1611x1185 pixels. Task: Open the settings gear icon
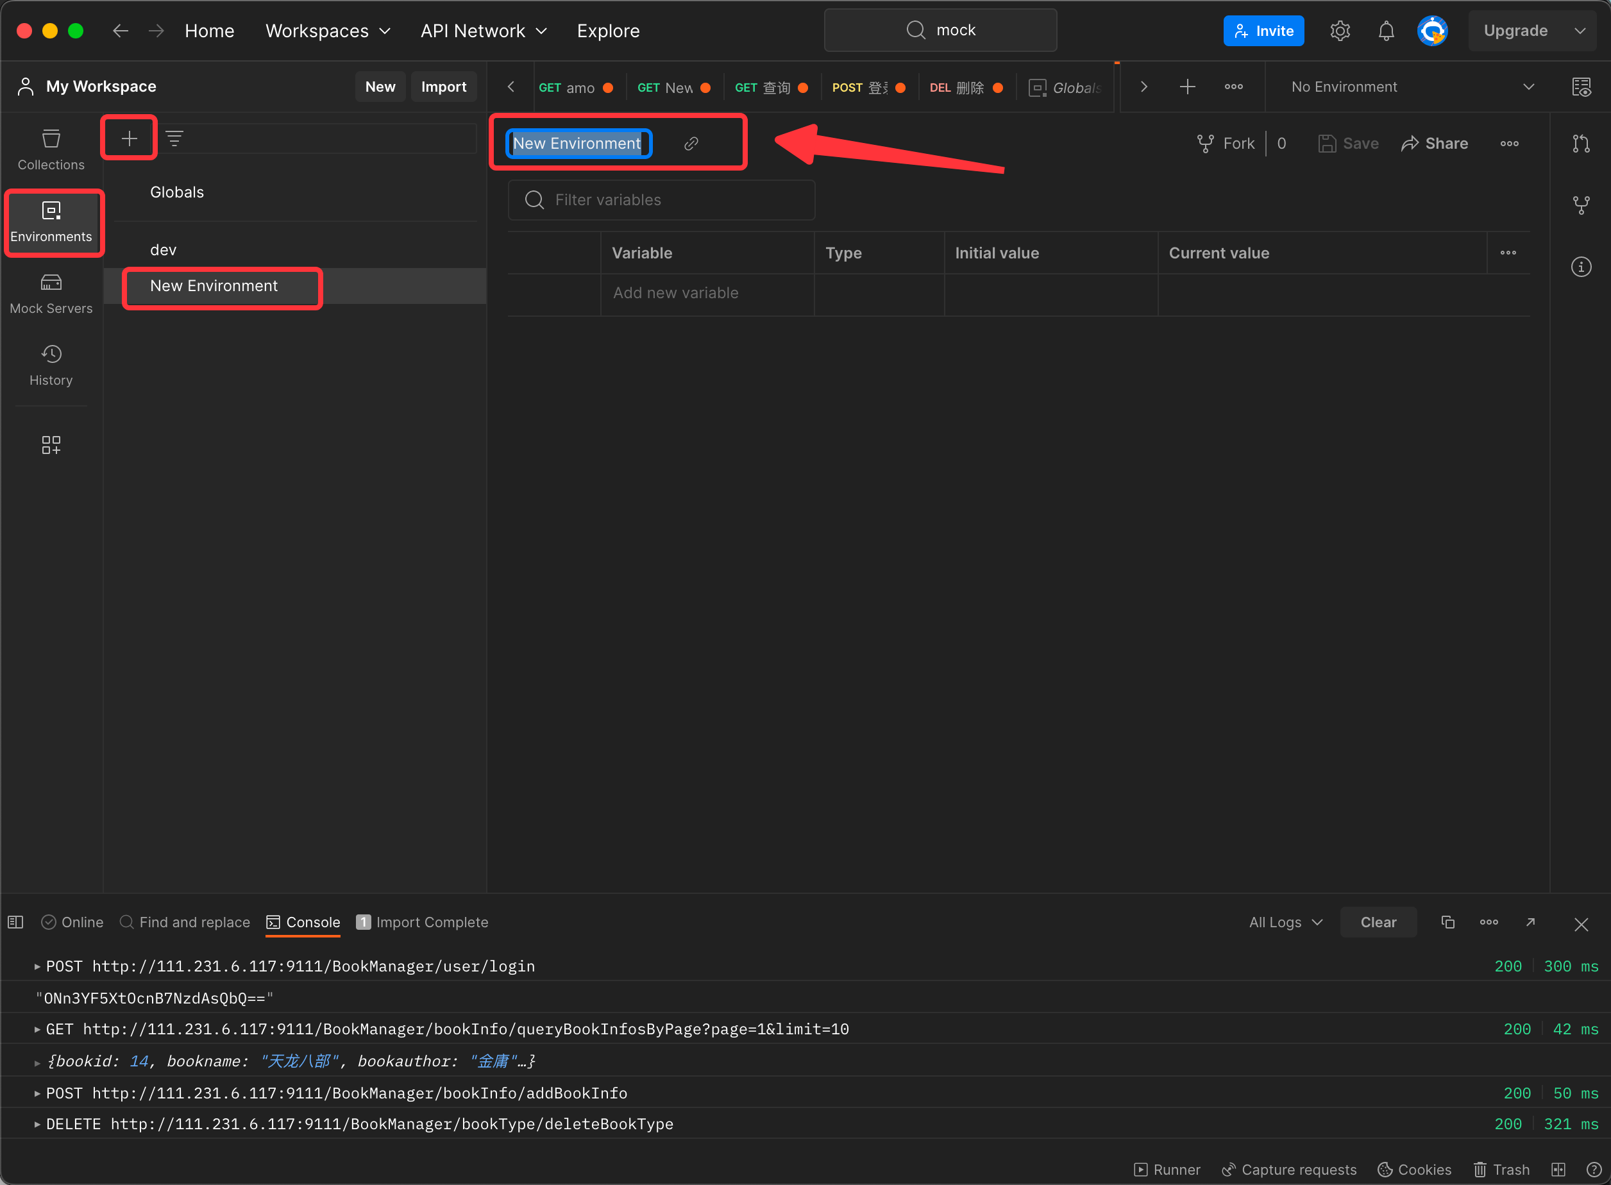(1340, 31)
